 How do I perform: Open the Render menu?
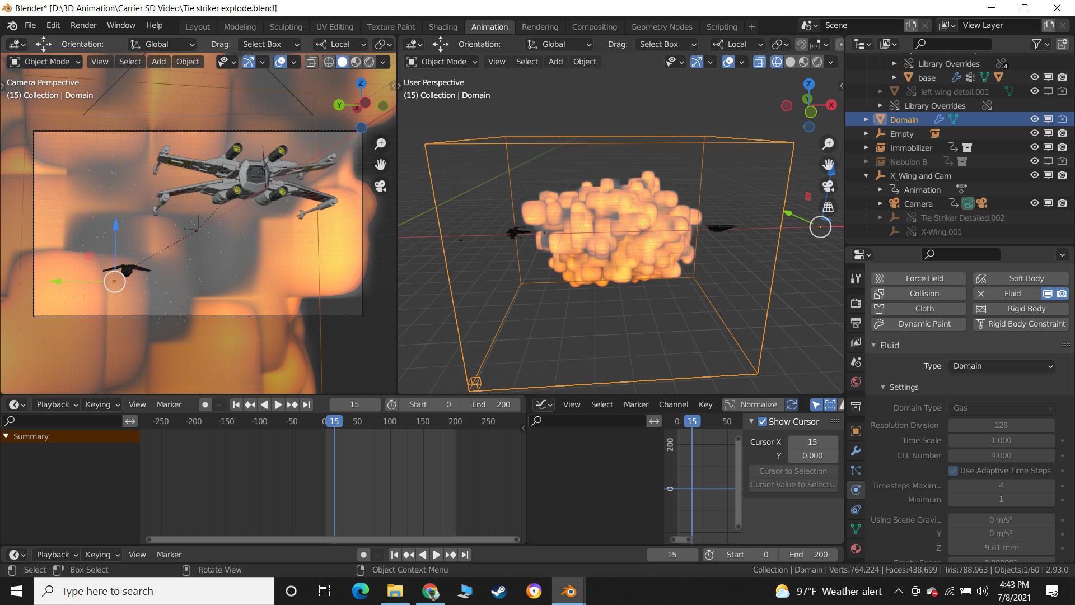point(83,25)
